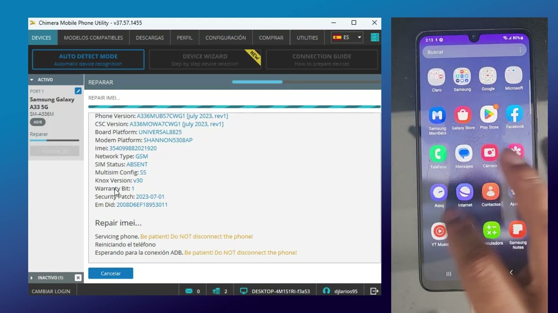Image resolution: width=558 pixels, height=313 pixels.
Task: Click the teal server panel icon
Action: 375,37
